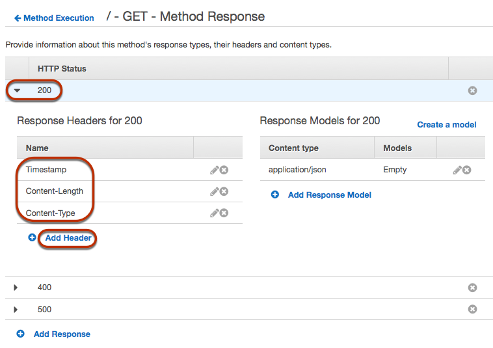
Task: Expand the 500 status row
Action: (16, 310)
